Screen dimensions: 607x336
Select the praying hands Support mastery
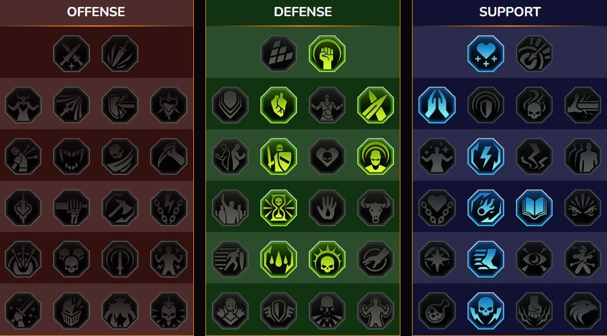pyautogui.click(x=437, y=105)
